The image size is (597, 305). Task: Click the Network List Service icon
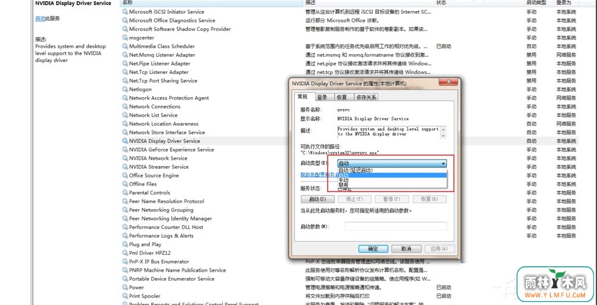[x=125, y=115]
